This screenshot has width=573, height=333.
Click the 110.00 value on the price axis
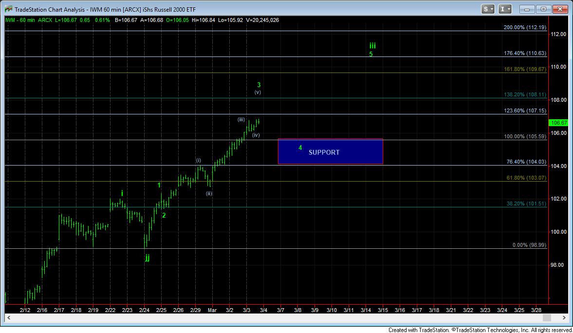(558, 67)
